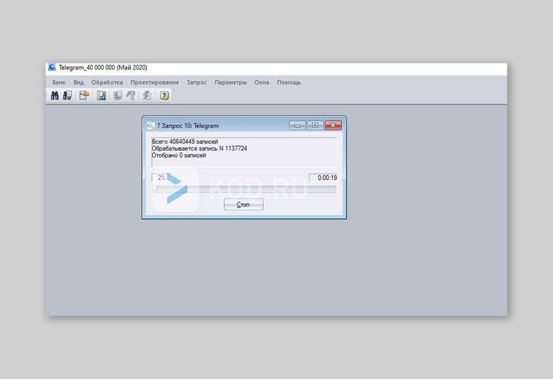Click the 2% progress percentage field
The image size is (553, 379).
162,178
